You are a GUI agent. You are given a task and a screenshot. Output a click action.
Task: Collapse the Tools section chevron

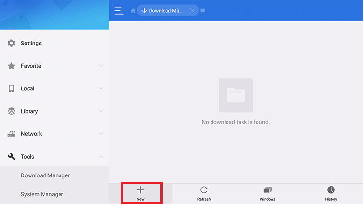click(x=101, y=157)
